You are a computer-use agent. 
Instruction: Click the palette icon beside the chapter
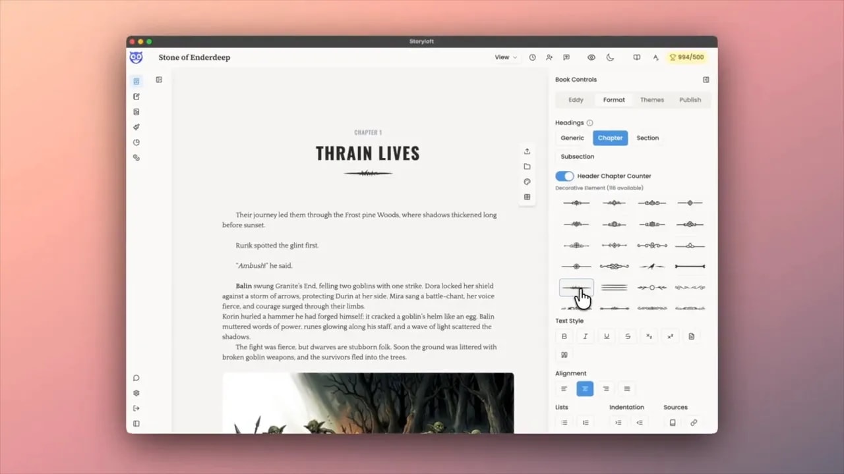527,182
